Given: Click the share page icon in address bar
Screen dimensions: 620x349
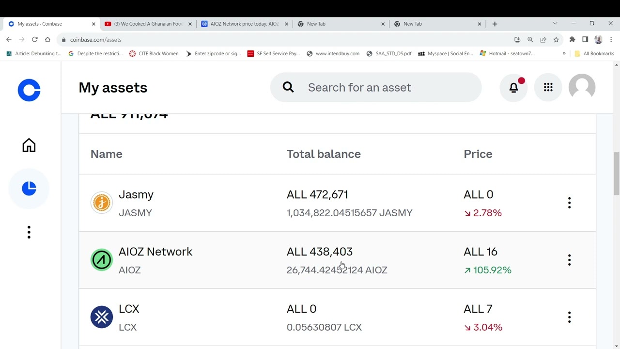Looking at the screenshot, I should (x=543, y=40).
